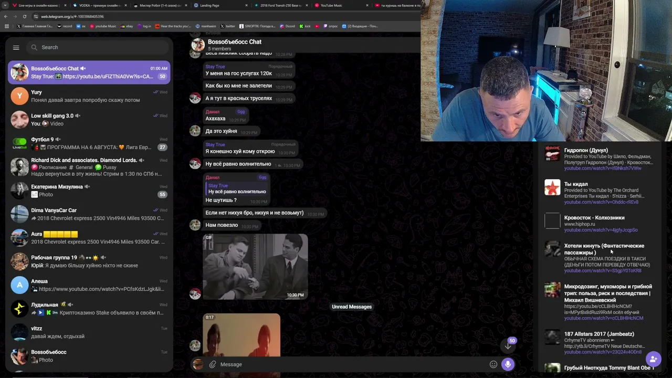Open the SINOPTIK weather bookmark
The height and width of the screenshot is (378, 672).
click(x=257, y=26)
